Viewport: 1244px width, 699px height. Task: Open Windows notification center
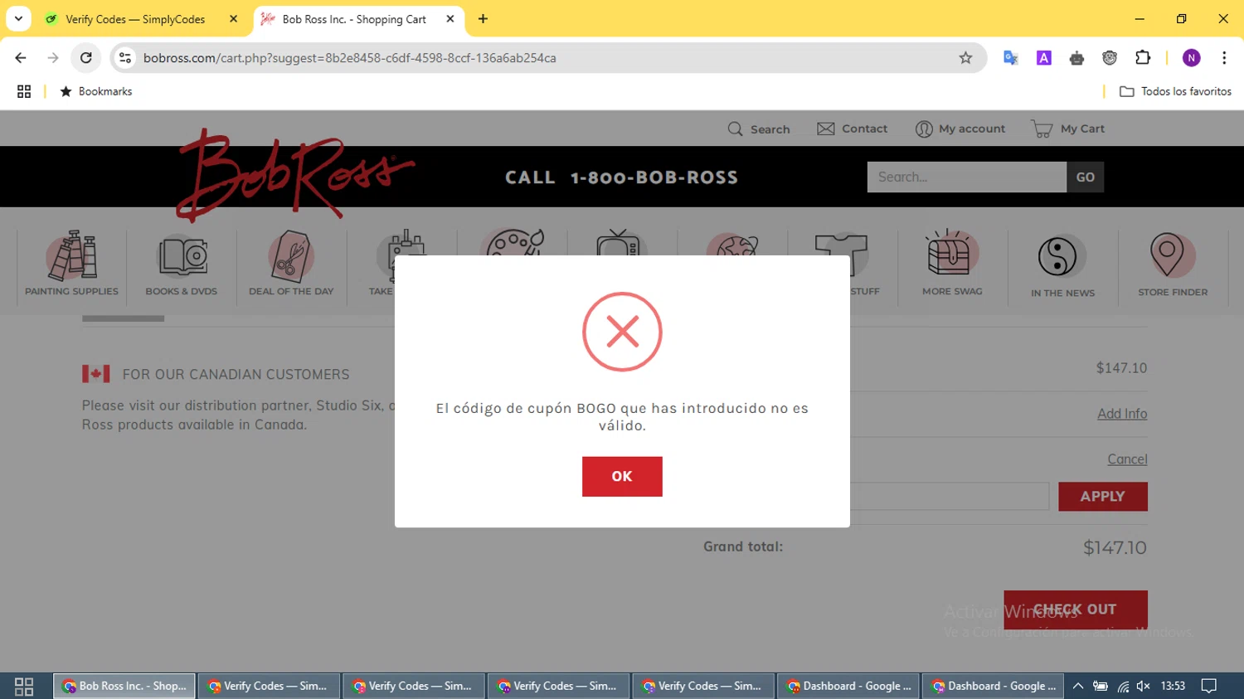1209,686
